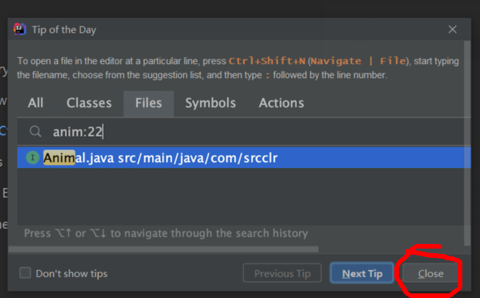
Task: Close the Tip of the Day dialog with X
Action: pyautogui.click(x=452, y=29)
